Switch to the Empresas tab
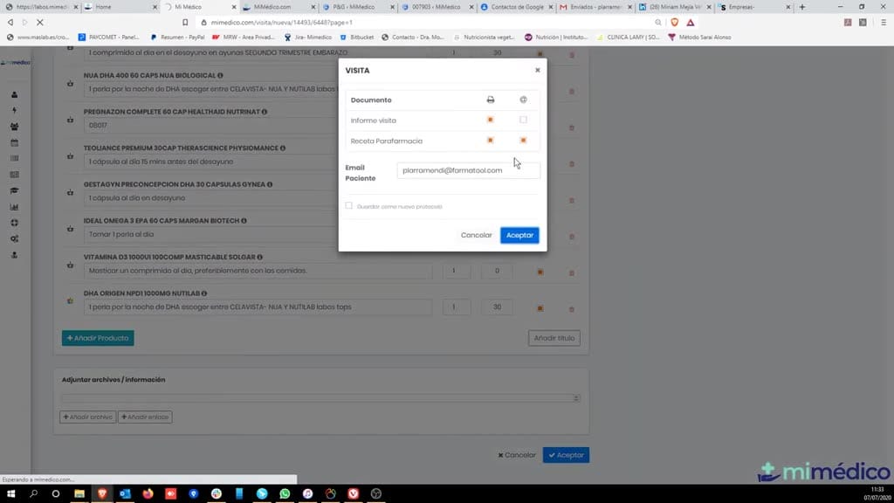Image resolution: width=894 pixels, height=503 pixels. tap(753, 7)
